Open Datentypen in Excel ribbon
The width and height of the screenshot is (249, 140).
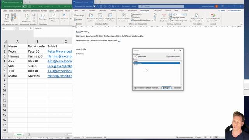click(43, 17)
